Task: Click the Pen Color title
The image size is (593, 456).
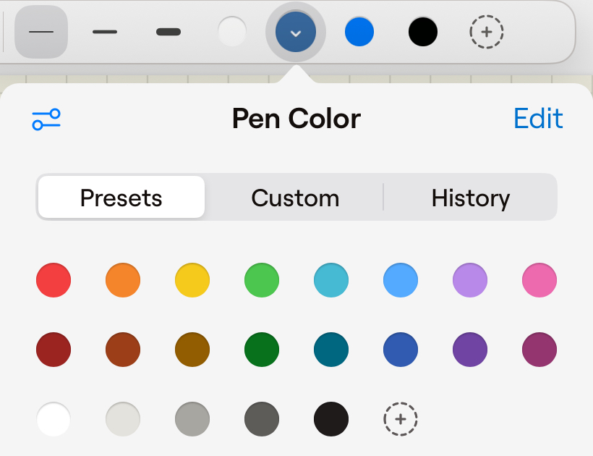Action: pyautogui.click(x=296, y=118)
